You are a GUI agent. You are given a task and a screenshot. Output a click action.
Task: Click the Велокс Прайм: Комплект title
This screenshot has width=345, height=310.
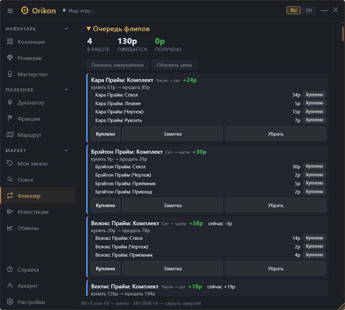(x=125, y=223)
